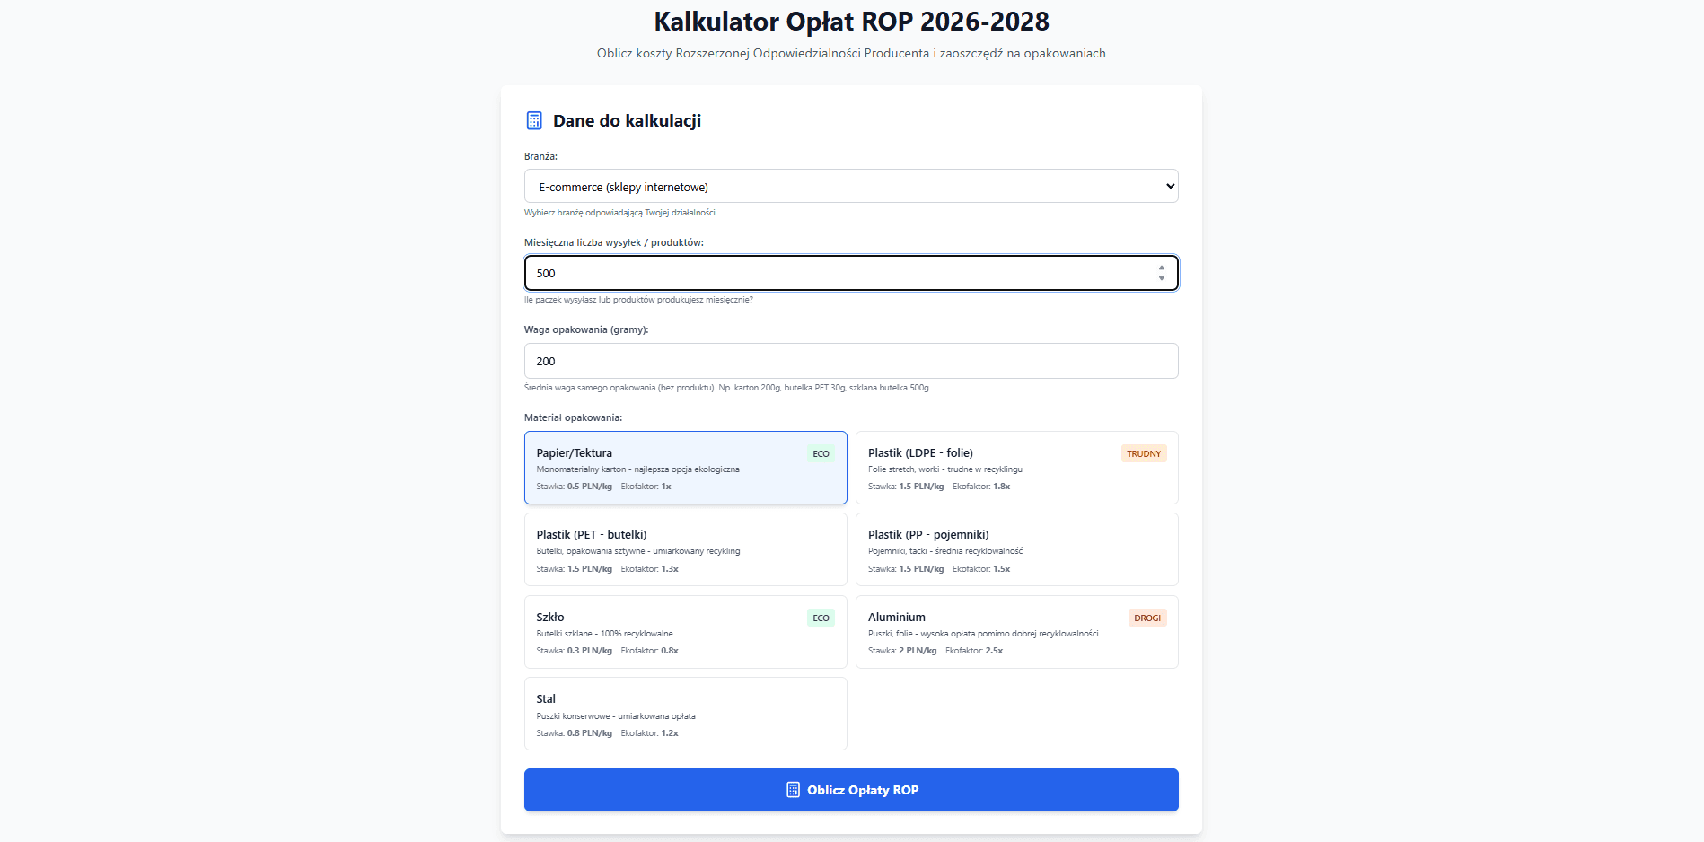The height and width of the screenshot is (842, 1704).
Task: Click the calculator icon inside the blue button
Action: [x=792, y=789]
